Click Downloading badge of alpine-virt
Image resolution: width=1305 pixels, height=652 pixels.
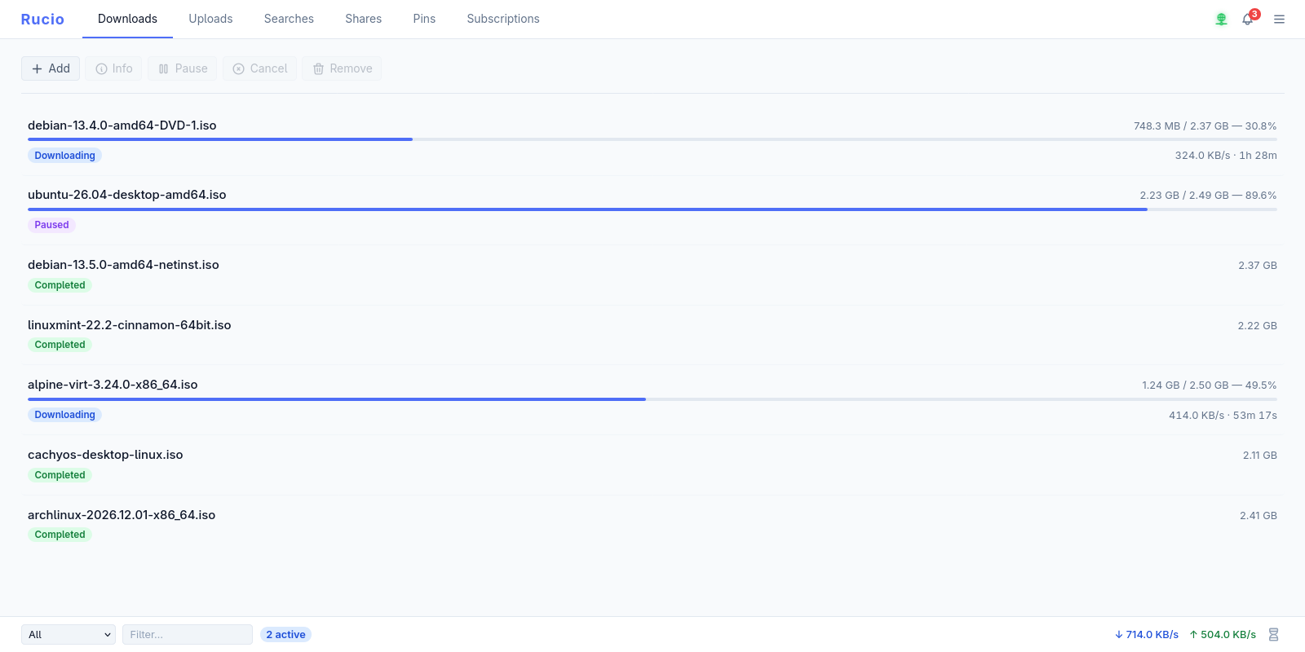[64, 415]
